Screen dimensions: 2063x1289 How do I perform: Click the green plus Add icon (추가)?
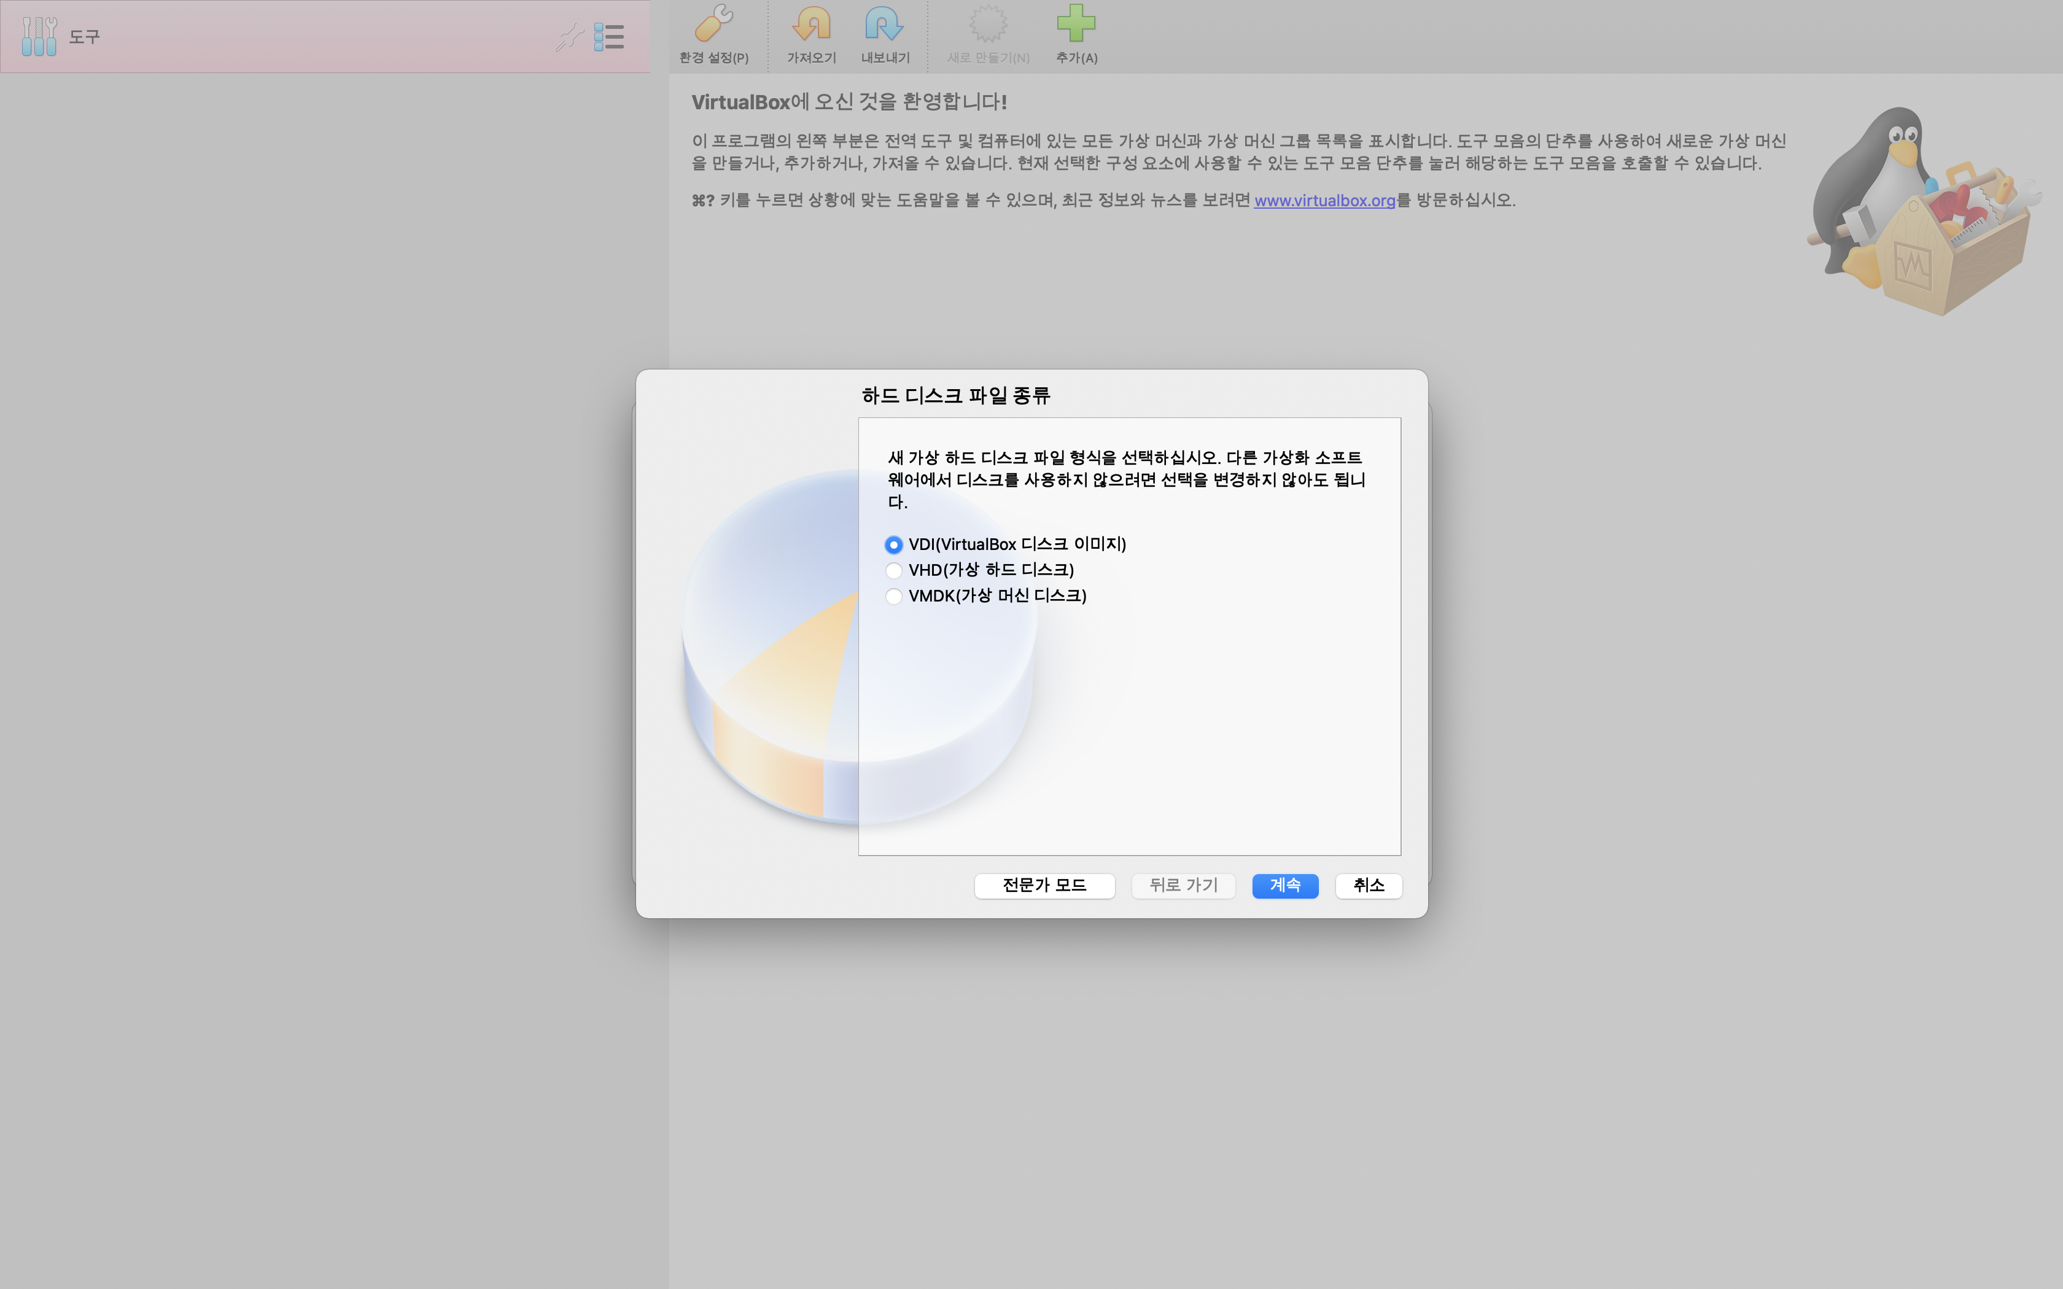pos(1076,24)
